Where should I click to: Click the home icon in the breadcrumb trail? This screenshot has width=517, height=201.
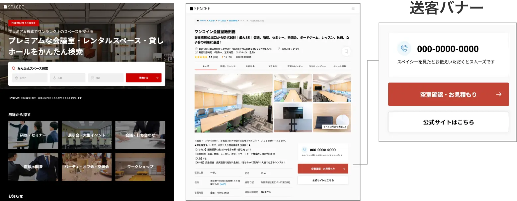198,20
